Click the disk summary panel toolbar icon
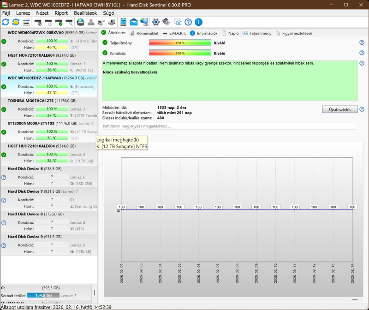 [26, 22]
